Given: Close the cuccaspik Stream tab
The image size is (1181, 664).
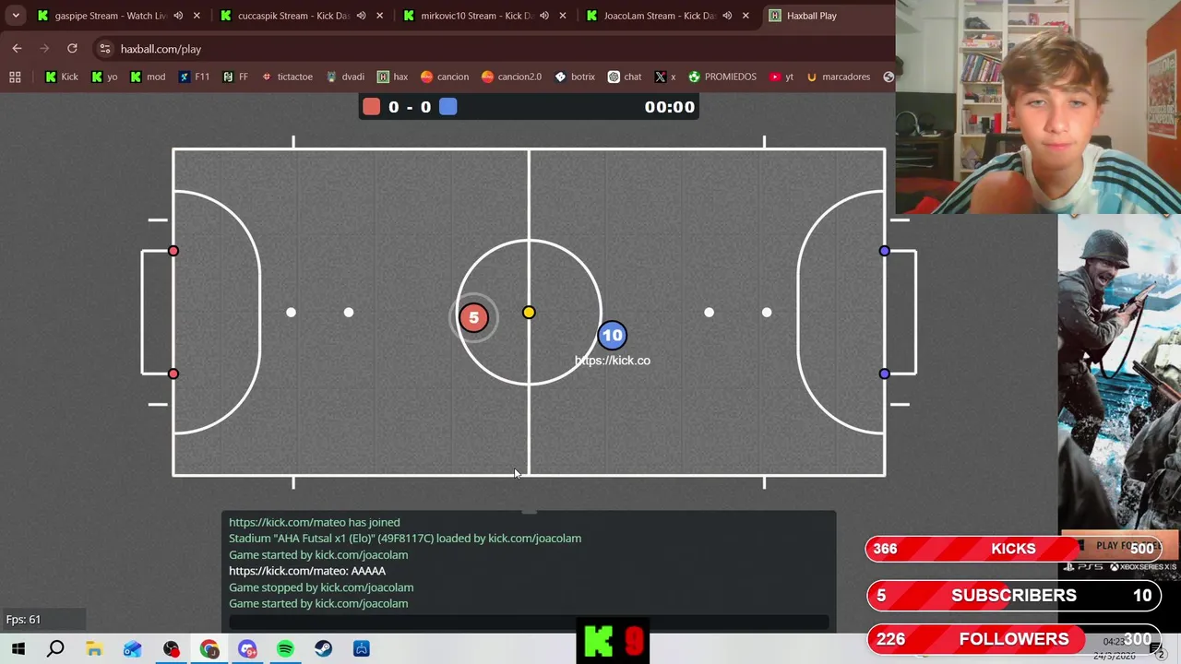Looking at the screenshot, I should point(379,16).
